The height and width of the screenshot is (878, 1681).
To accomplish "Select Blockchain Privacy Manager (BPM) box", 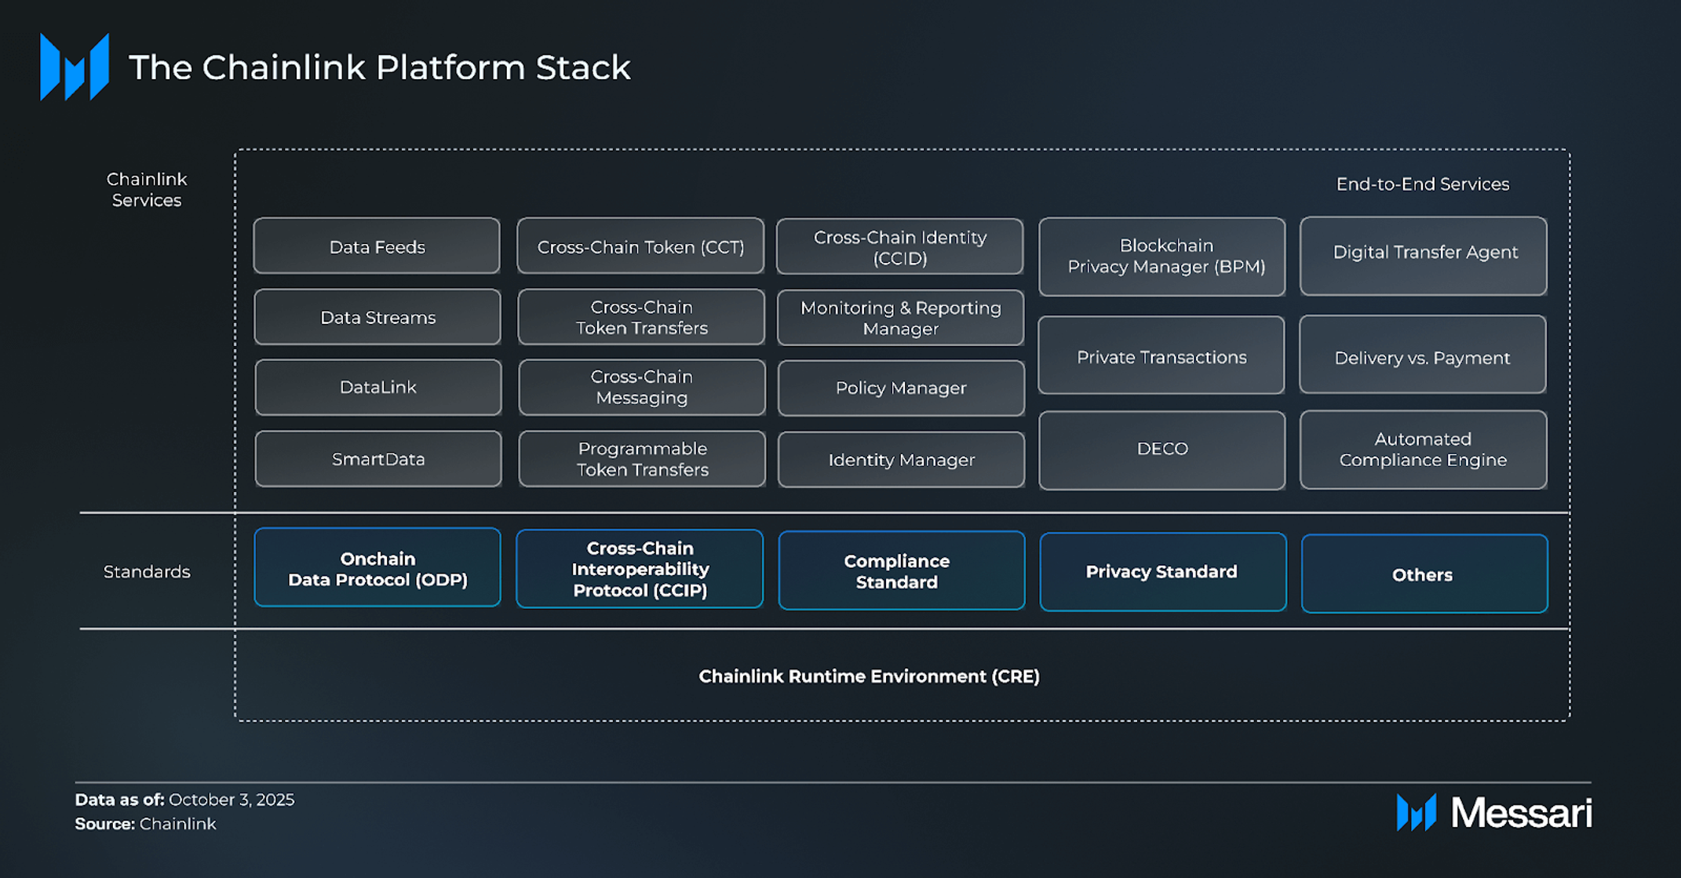I will tap(1162, 257).
